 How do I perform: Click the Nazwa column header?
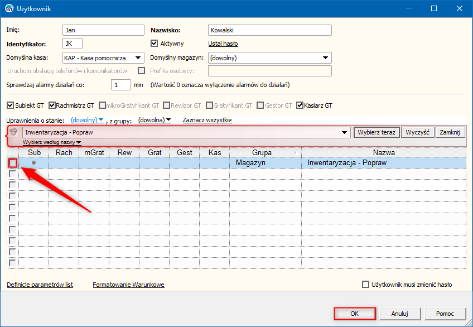[x=384, y=152]
